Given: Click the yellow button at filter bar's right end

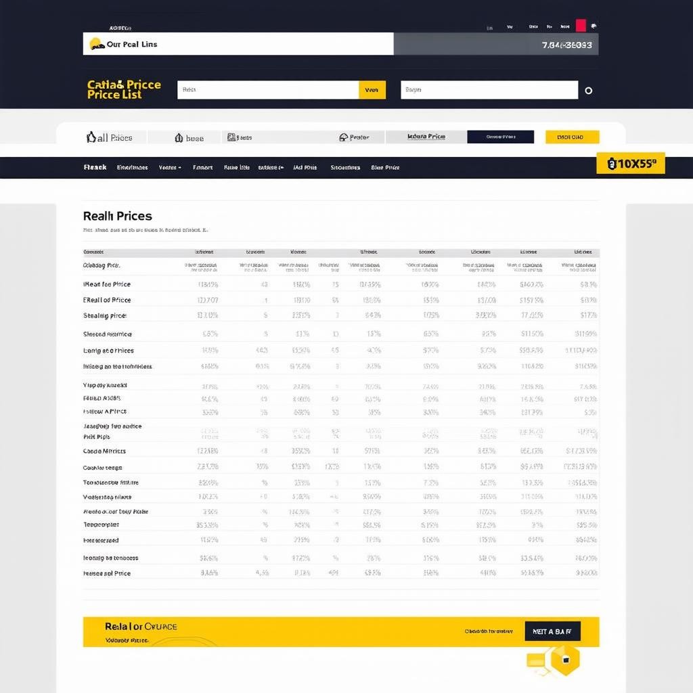Looking at the screenshot, I should click(x=572, y=137).
